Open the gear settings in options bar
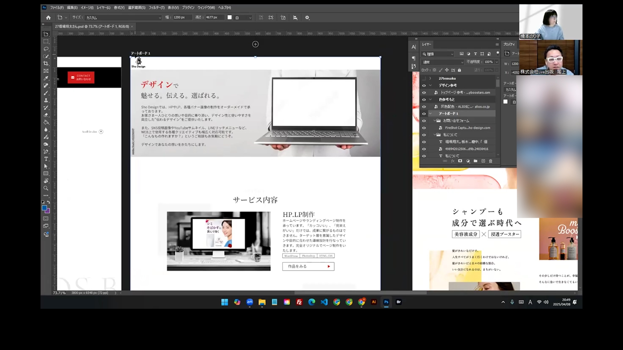The height and width of the screenshot is (350, 623). point(307,17)
